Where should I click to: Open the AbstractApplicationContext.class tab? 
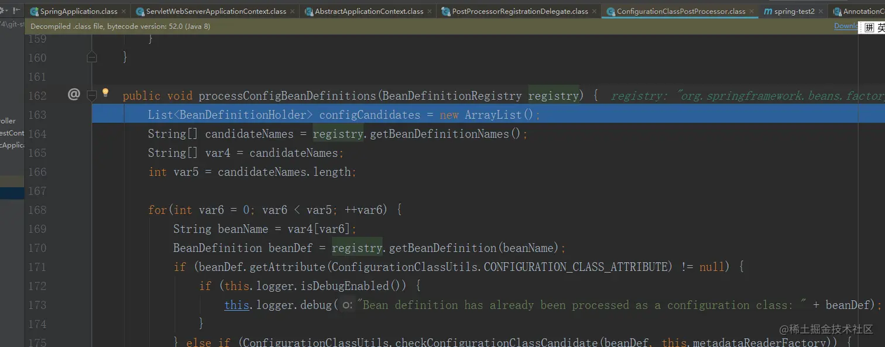369,11
